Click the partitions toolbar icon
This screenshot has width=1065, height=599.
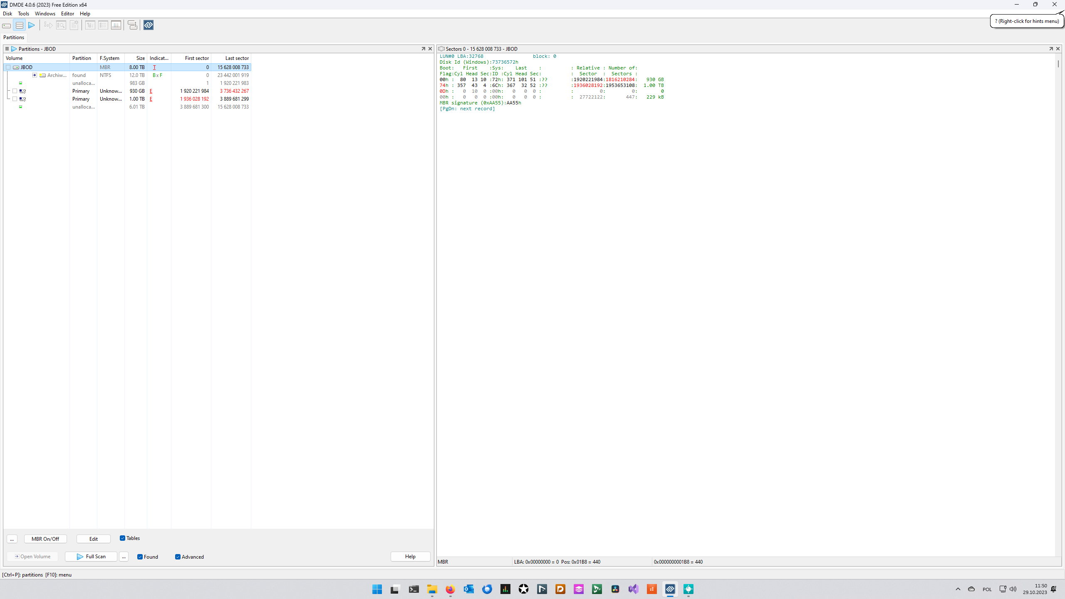click(19, 25)
